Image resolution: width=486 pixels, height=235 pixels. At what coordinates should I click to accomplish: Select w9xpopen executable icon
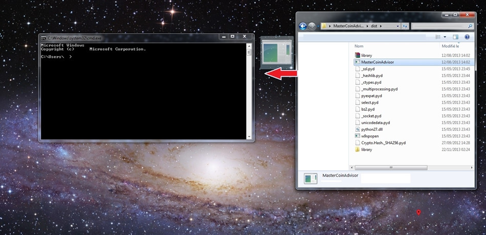[358, 136]
